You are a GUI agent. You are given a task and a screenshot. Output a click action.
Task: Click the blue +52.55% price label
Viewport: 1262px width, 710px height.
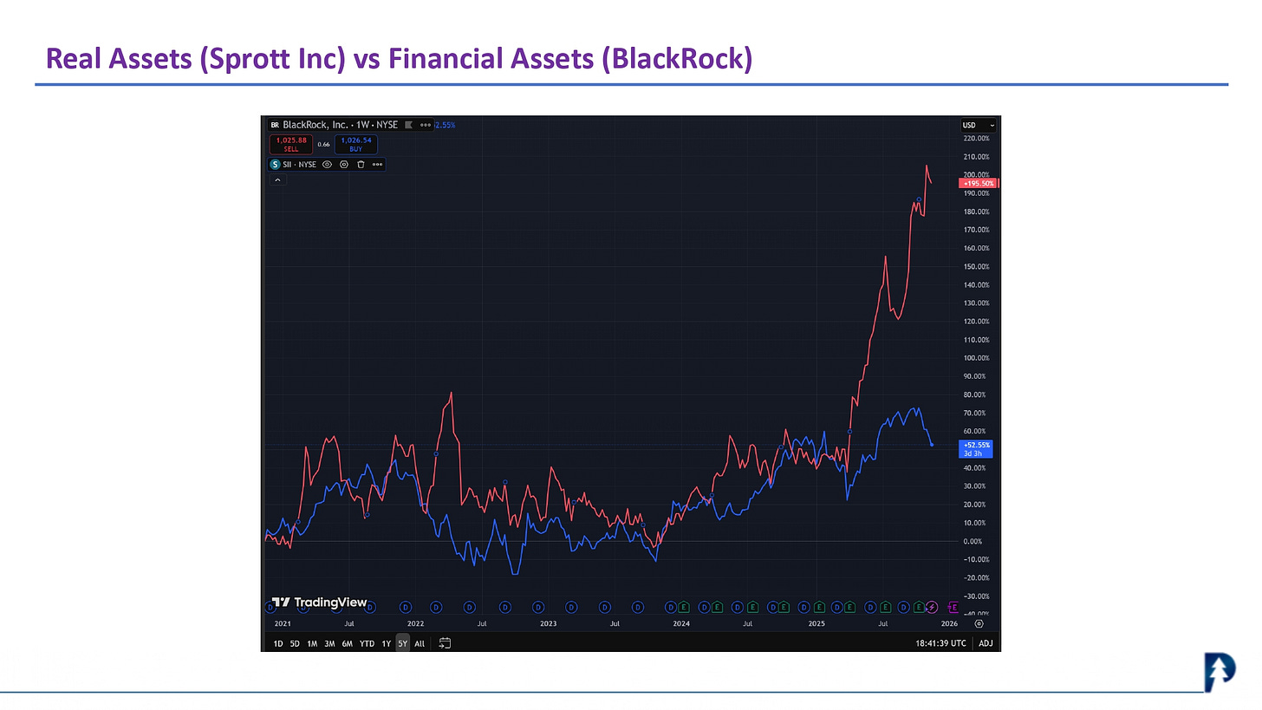[x=976, y=448]
